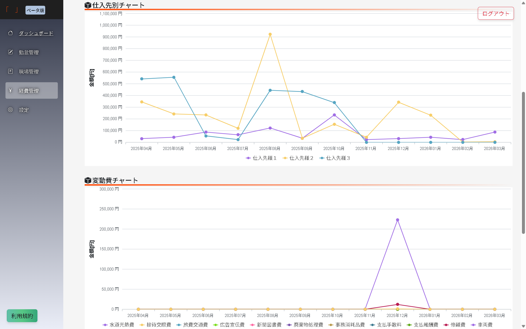Click the box icon next to 仕入先別チャート
The width and height of the screenshot is (526, 329).
[x=88, y=5]
